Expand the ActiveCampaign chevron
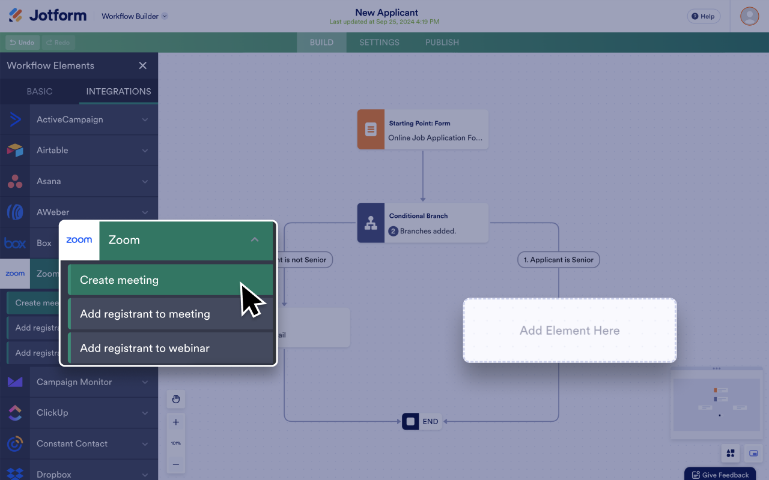Viewport: 769px width, 480px height. pos(145,120)
